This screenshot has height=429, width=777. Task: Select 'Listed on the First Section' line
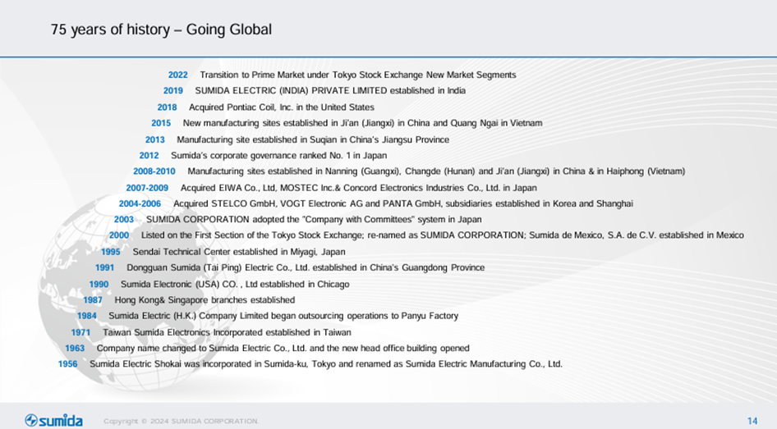pos(443,235)
